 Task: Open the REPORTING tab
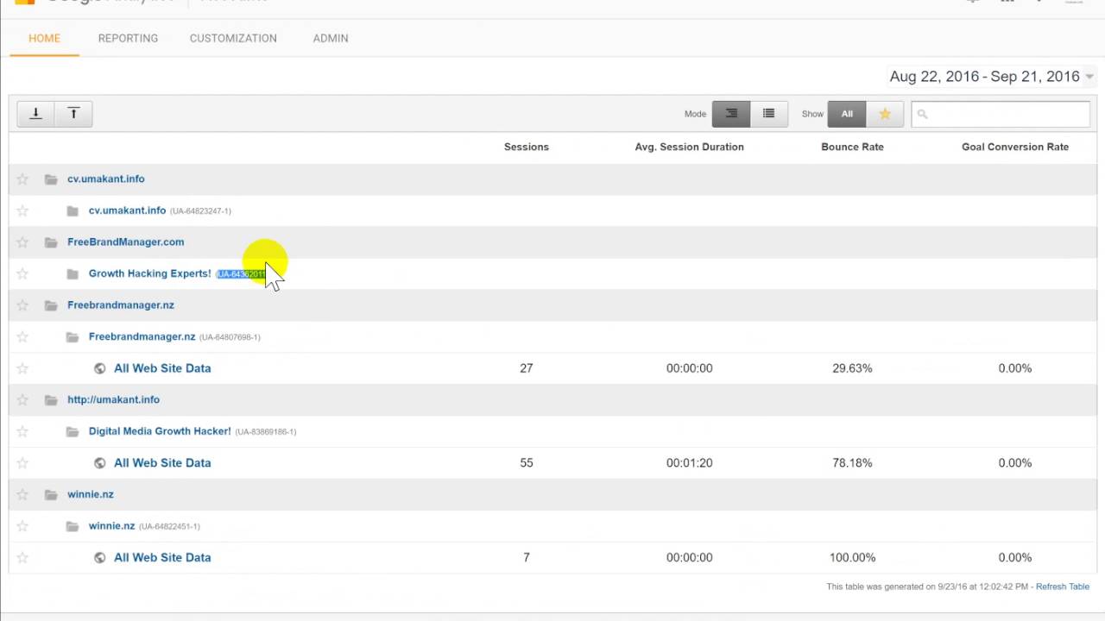(128, 39)
